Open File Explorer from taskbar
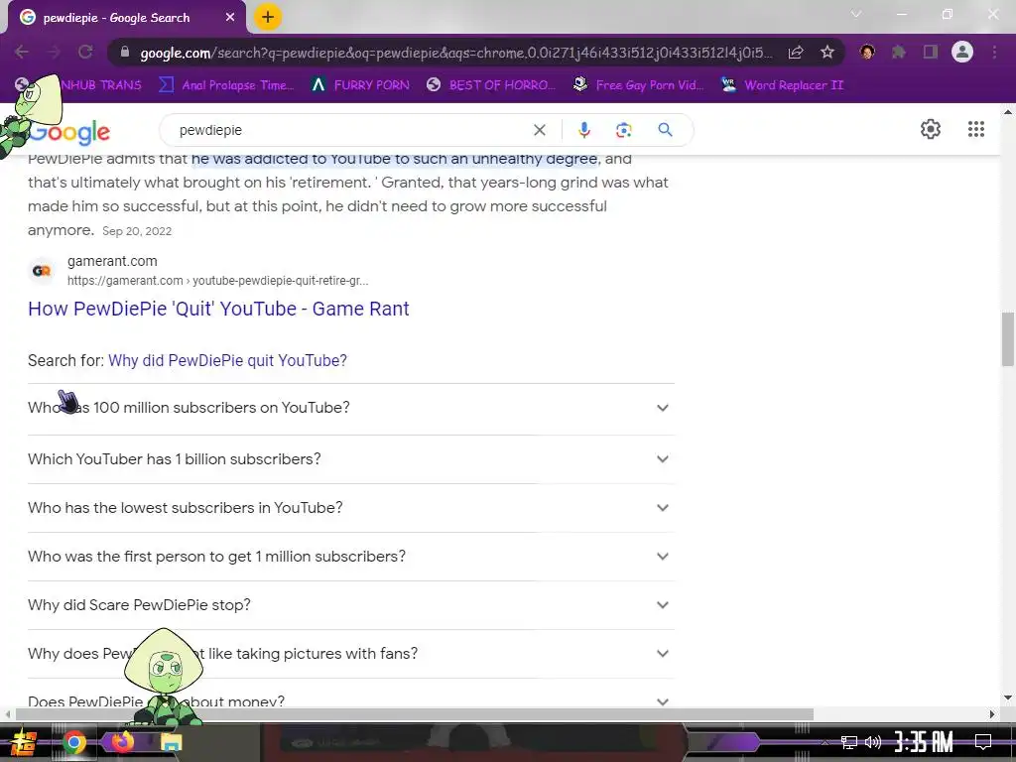This screenshot has height=762, width=1016. [172, 742]
